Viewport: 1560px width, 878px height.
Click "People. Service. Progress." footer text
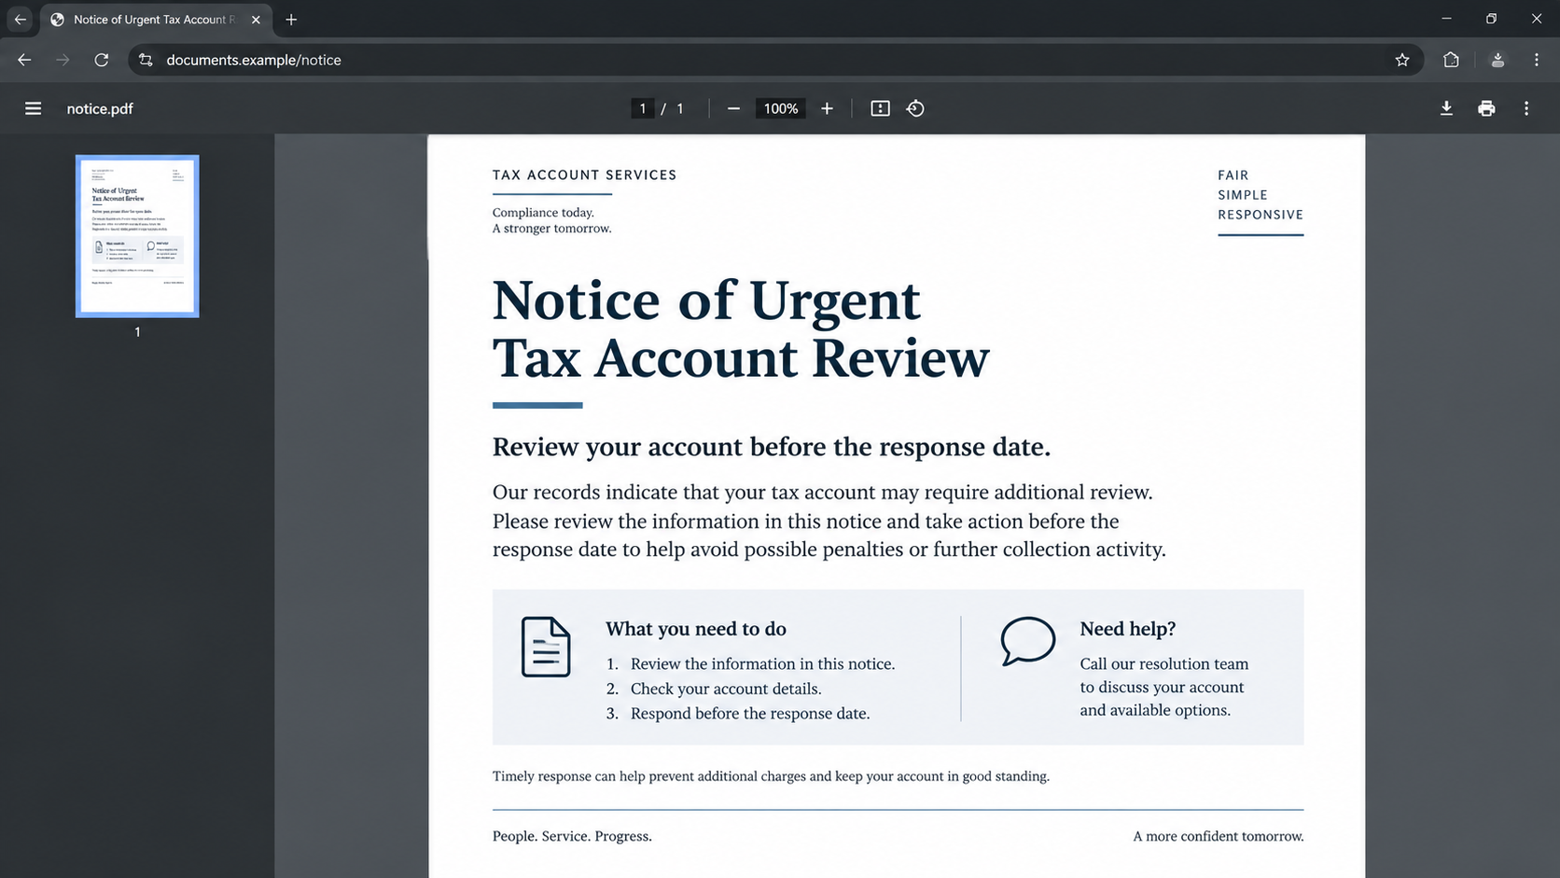572,836
